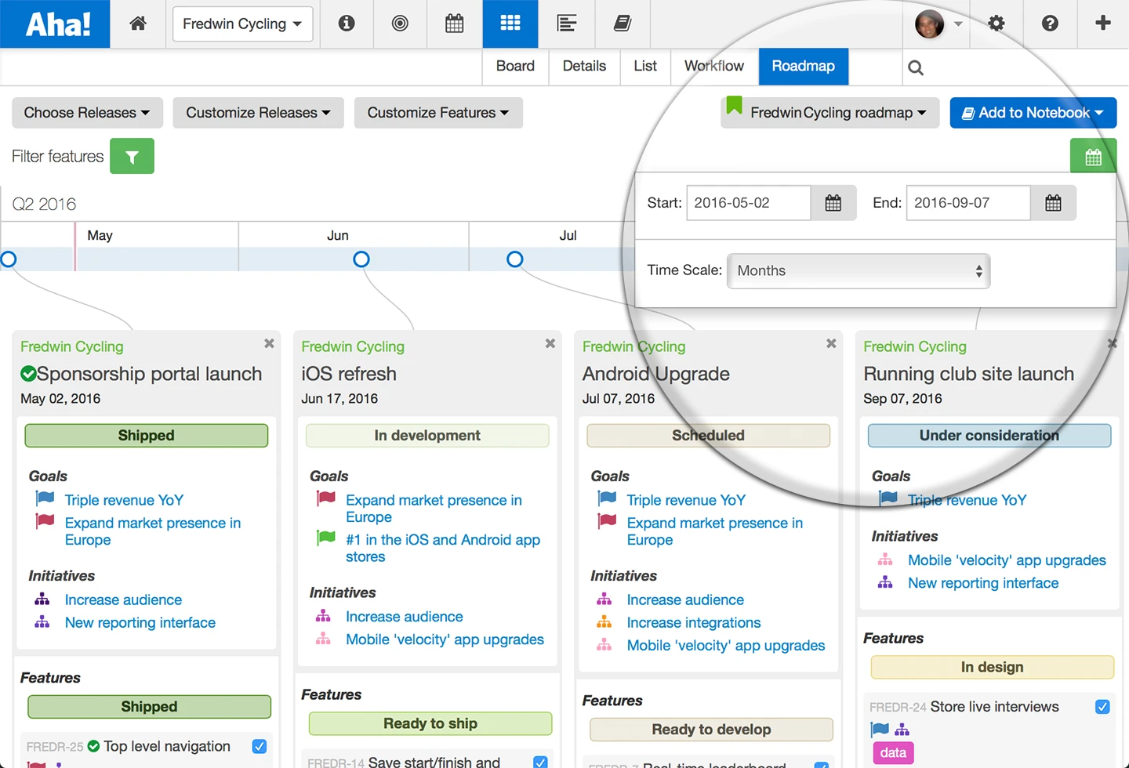Open the info icon in top navigation
This screenshot has height=768, width=1129.
tap(347, 24)
